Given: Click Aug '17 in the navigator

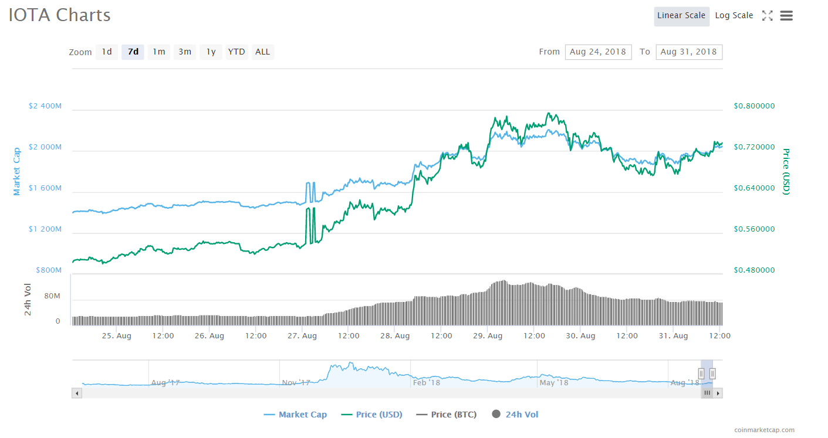Looking at the screenshot, I should pyautogui.click(x=166, y=383).
